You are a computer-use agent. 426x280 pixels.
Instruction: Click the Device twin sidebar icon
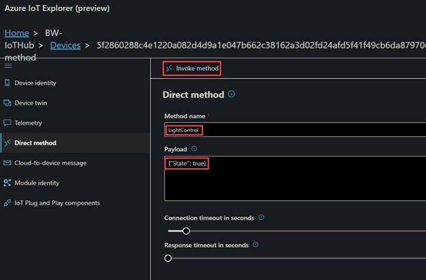(7, 103)
